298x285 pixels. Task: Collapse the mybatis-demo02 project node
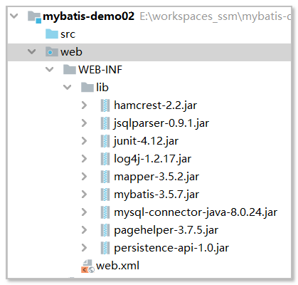(14, 16)
